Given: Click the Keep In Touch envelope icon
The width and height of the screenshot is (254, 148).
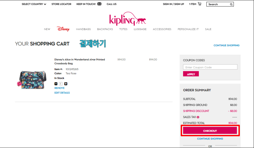Looking at the screenshot, I should (x=99, y=4).
